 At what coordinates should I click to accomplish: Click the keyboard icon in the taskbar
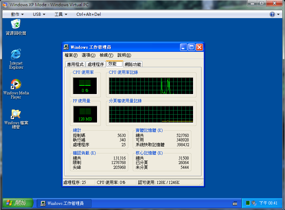[235, 203]
